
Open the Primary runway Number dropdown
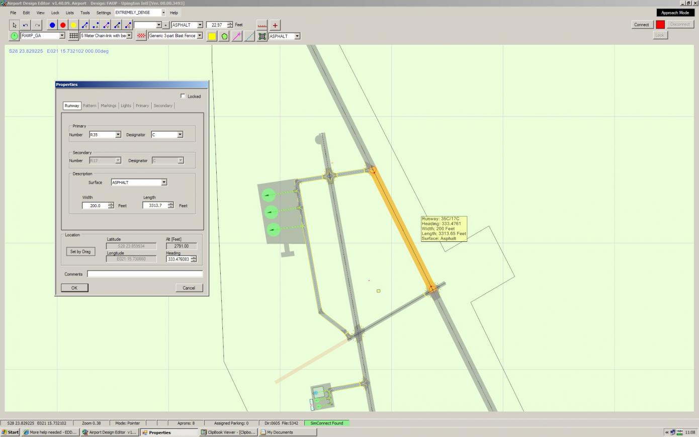coord(118,135)
